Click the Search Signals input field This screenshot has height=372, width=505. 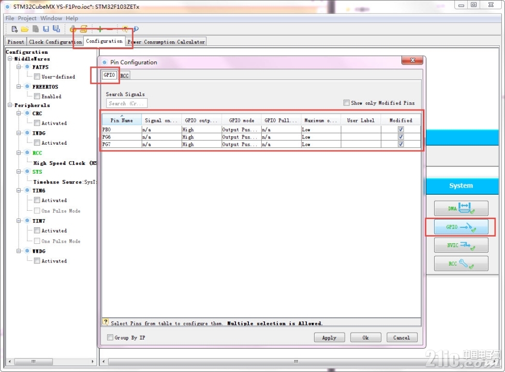tap(127, 103)
